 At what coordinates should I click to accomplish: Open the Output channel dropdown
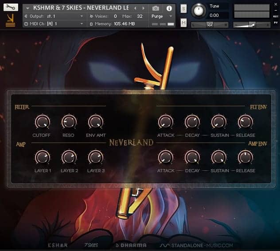82,16
